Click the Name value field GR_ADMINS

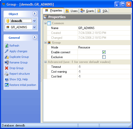[104, 28]
